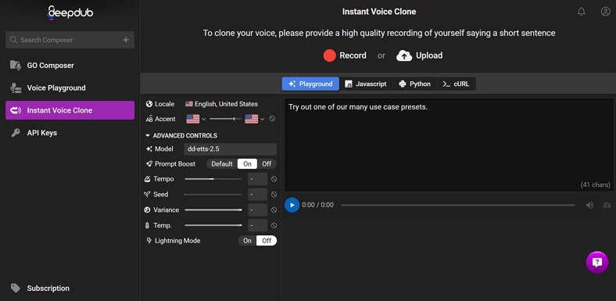The image size is (616, 301).
Task: Open the Subscription page
Action: click(x=70, y=288)
